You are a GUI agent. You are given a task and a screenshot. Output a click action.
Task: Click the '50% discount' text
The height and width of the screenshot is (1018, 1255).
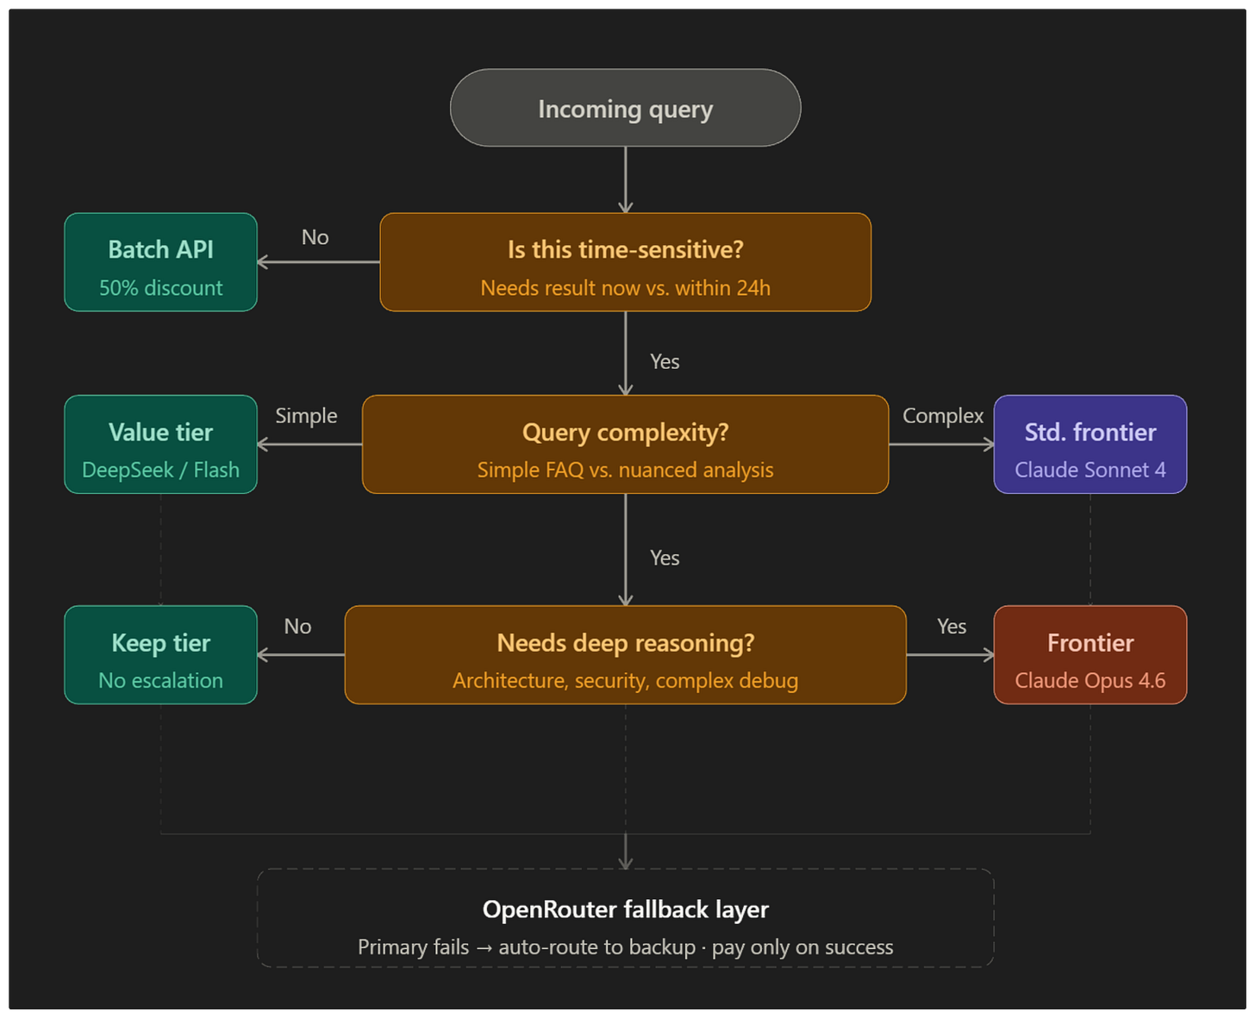point(160,288)
